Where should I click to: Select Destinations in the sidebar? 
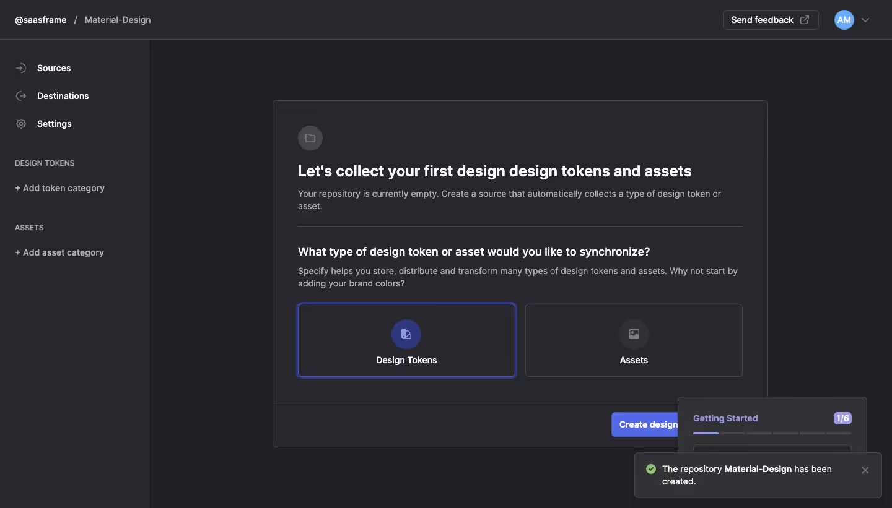pos(63,96)
